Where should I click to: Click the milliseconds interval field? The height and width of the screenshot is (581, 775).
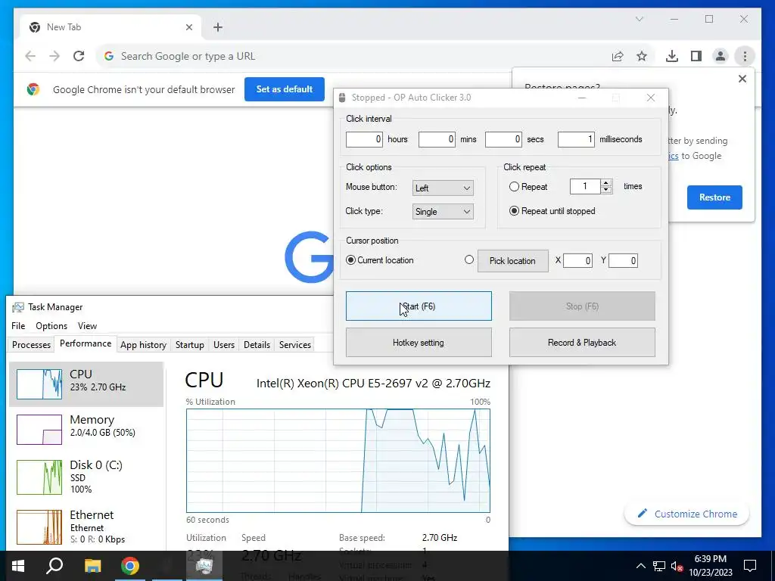[576, 139]
